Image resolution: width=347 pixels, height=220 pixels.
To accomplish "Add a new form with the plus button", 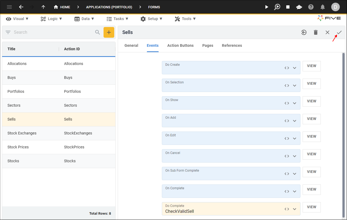I will click(x=109, y=32).
